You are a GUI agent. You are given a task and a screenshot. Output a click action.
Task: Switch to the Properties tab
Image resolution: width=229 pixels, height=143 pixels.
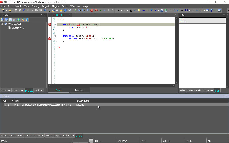pyautogui.click(x=208, y=90)
